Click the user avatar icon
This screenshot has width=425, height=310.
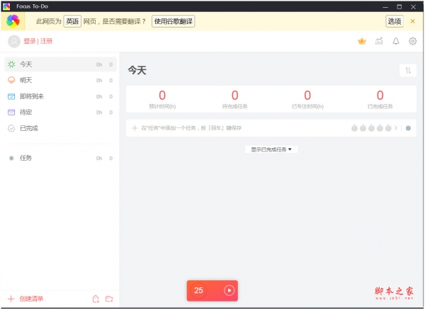(x=14, y=42)
